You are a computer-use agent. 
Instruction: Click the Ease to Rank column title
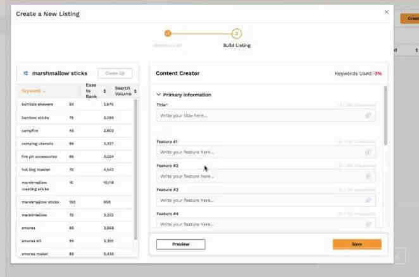91,91
